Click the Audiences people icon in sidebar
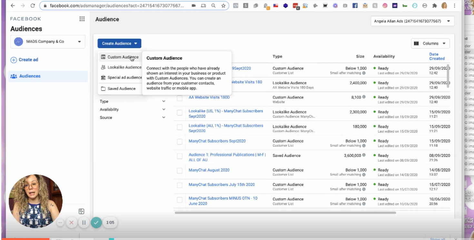This screenshot has height=240, width=474. tap(14, 76)
